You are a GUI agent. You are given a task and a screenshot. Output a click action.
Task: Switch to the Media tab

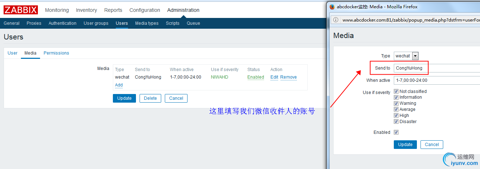pyautogui.click(x=30, y=53)
